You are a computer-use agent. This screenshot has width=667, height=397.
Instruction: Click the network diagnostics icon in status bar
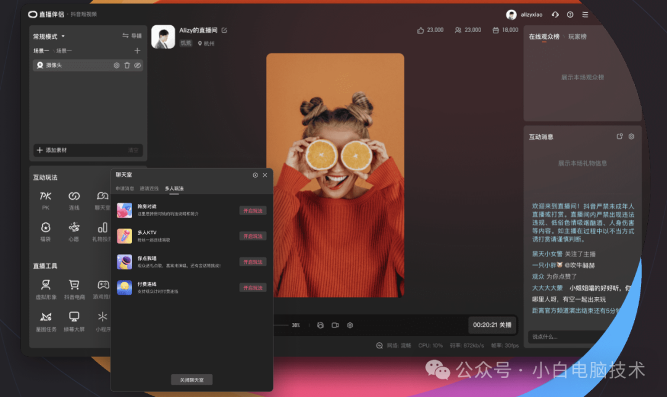379,346
